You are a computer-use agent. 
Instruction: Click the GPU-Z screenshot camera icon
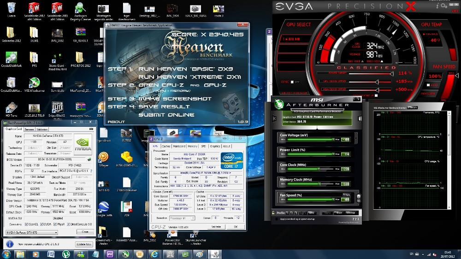pos(91,129)
